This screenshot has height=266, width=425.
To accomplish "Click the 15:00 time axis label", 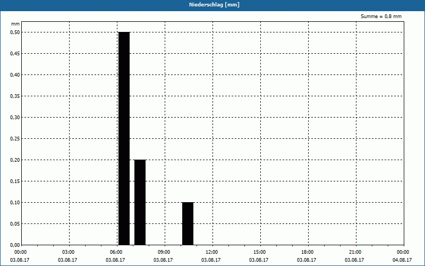I will coord(260,252).
